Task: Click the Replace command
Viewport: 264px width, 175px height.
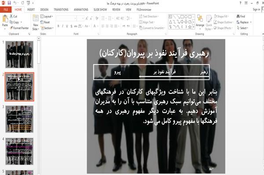Action: tap(244, 22)
